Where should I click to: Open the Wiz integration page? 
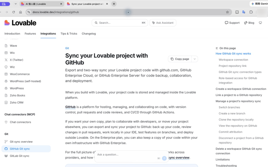coord(12,67)
